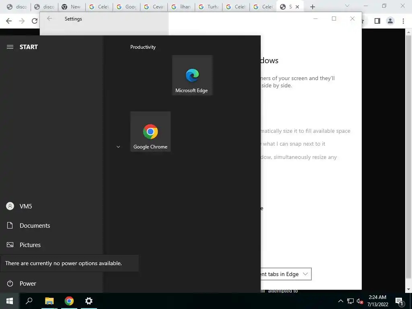Collapse the tile group chevron
This screenshot has width=412, height=309.
pyautogui.click(x=118, y=147)
